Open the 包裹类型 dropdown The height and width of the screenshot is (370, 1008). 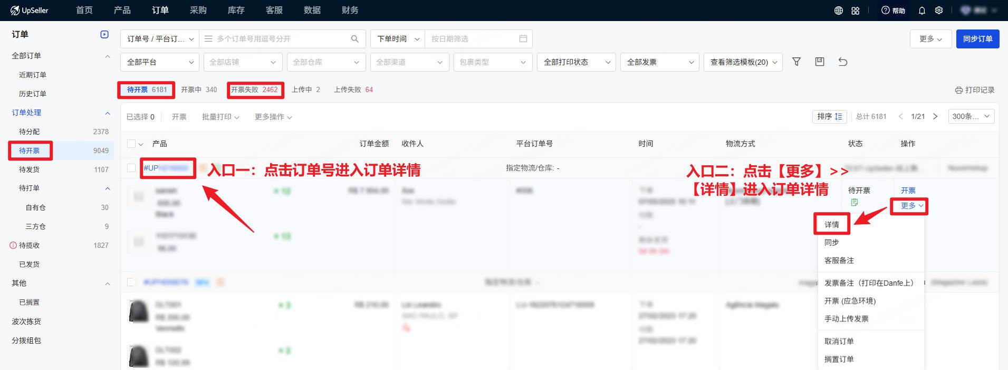pos(493,62)
